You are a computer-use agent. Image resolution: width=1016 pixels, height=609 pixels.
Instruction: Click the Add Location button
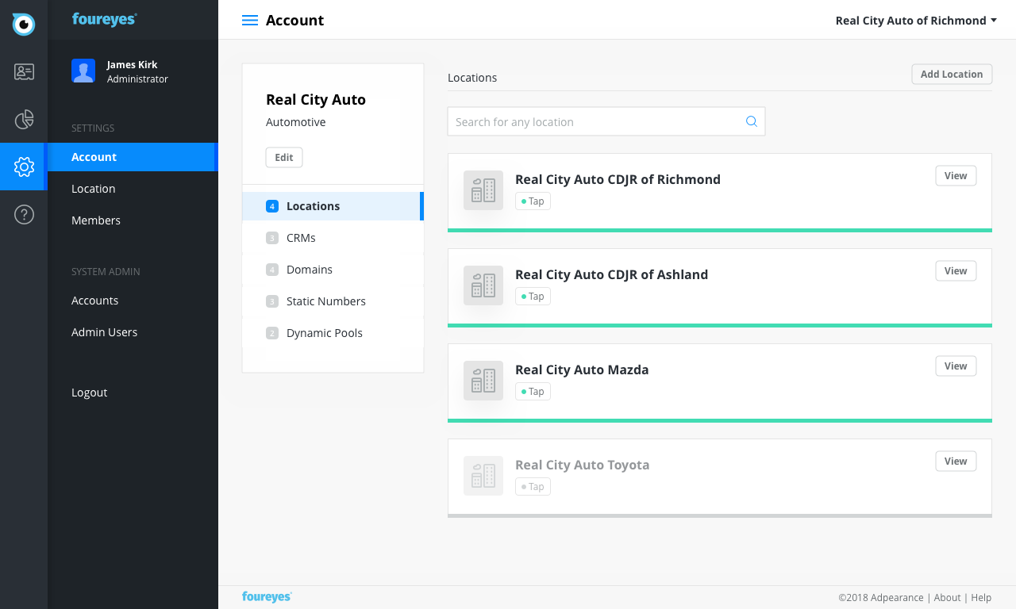tap(952, 74)
